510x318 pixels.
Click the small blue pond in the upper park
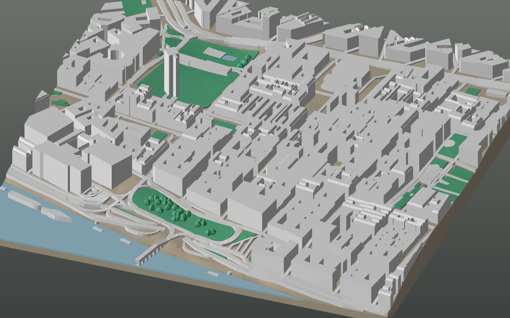point(229,58)
